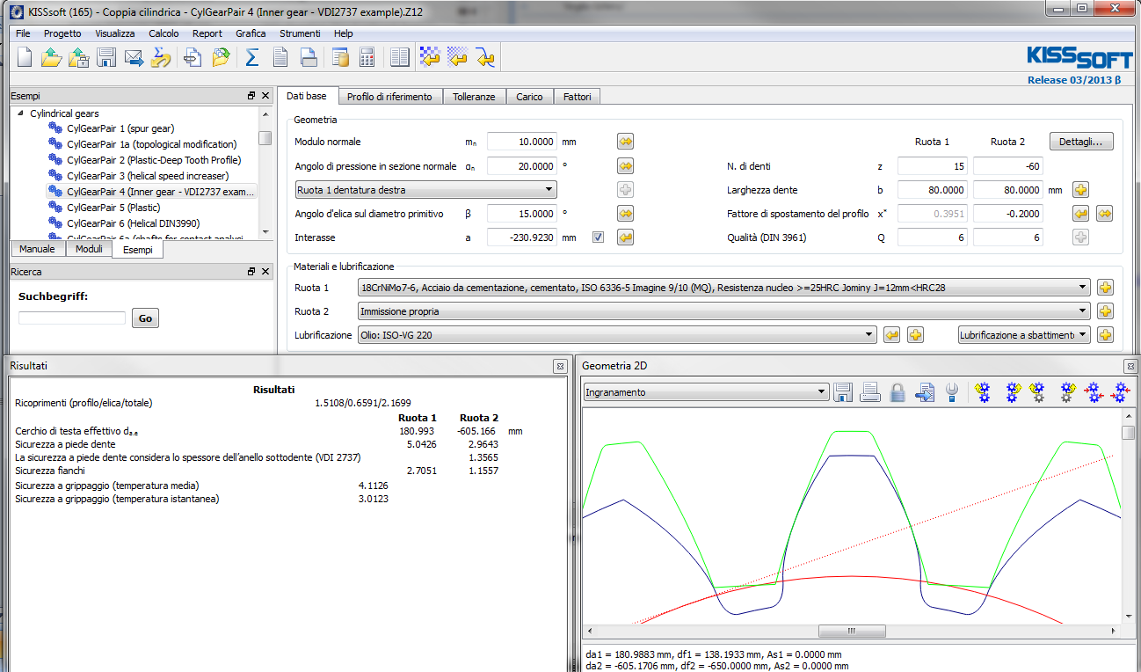Open the Calcolo menu

point(164,33)
